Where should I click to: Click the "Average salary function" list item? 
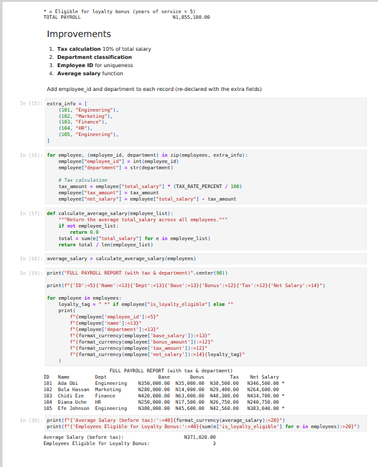point(90,73)
